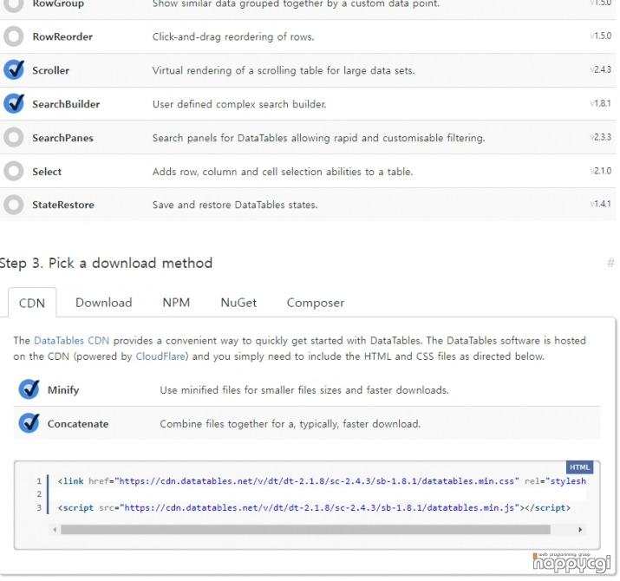Click the 'Step 3. Pick a download method' heading

point(106,263)
